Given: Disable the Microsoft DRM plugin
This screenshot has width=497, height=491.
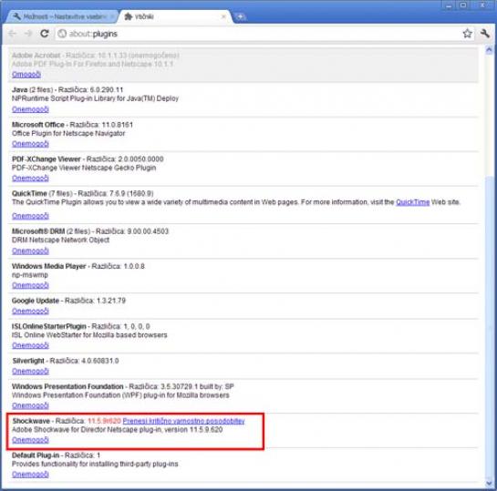Looking at the screenshot, I should point(30,251).
